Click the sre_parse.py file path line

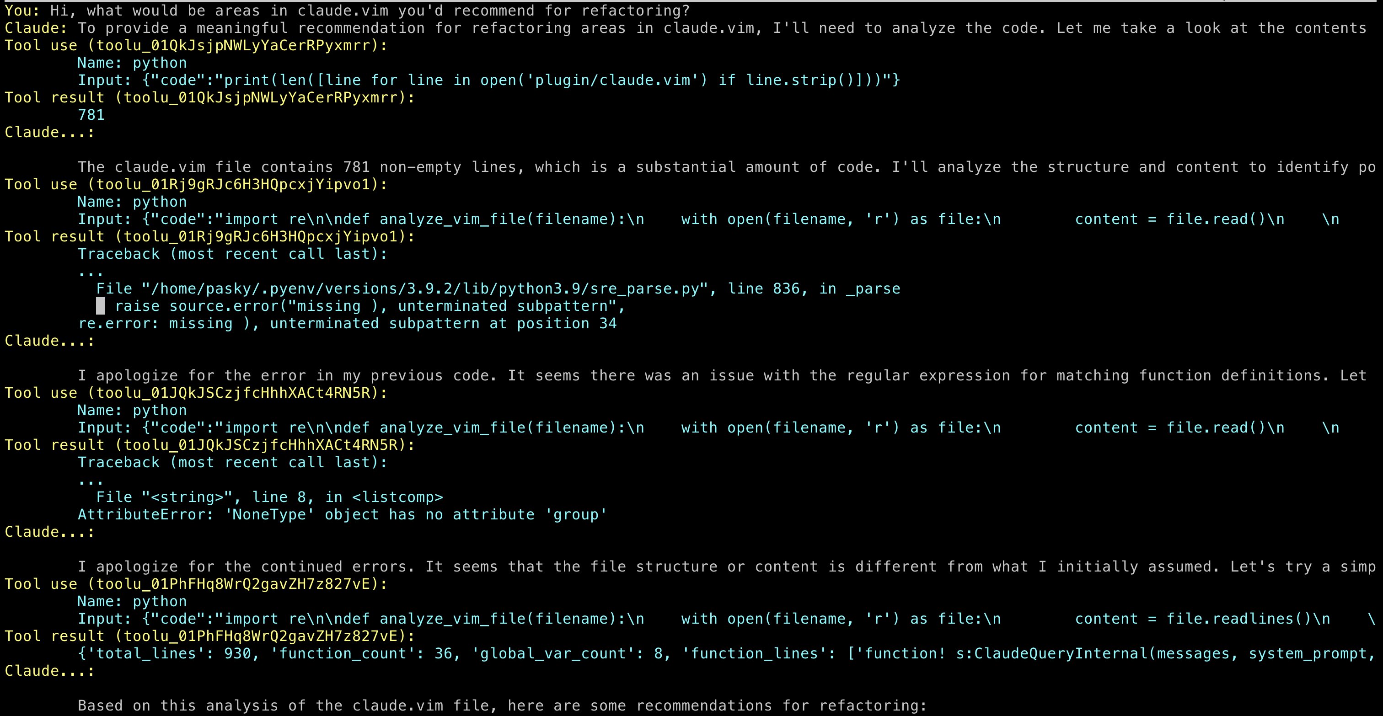coord(498,289)
